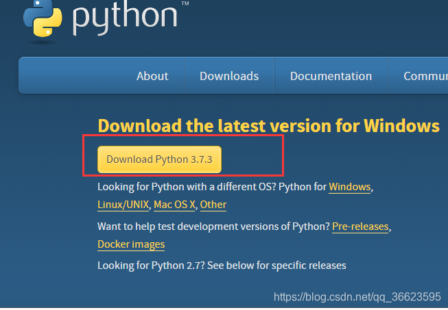Click heading Download the latest version for Windows
Screen dimensions: 448x310
click(268, 126)
